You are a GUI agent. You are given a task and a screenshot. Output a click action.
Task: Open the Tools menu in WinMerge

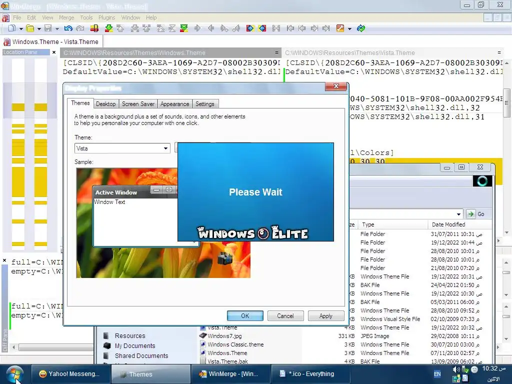click(x=86, y=17)
